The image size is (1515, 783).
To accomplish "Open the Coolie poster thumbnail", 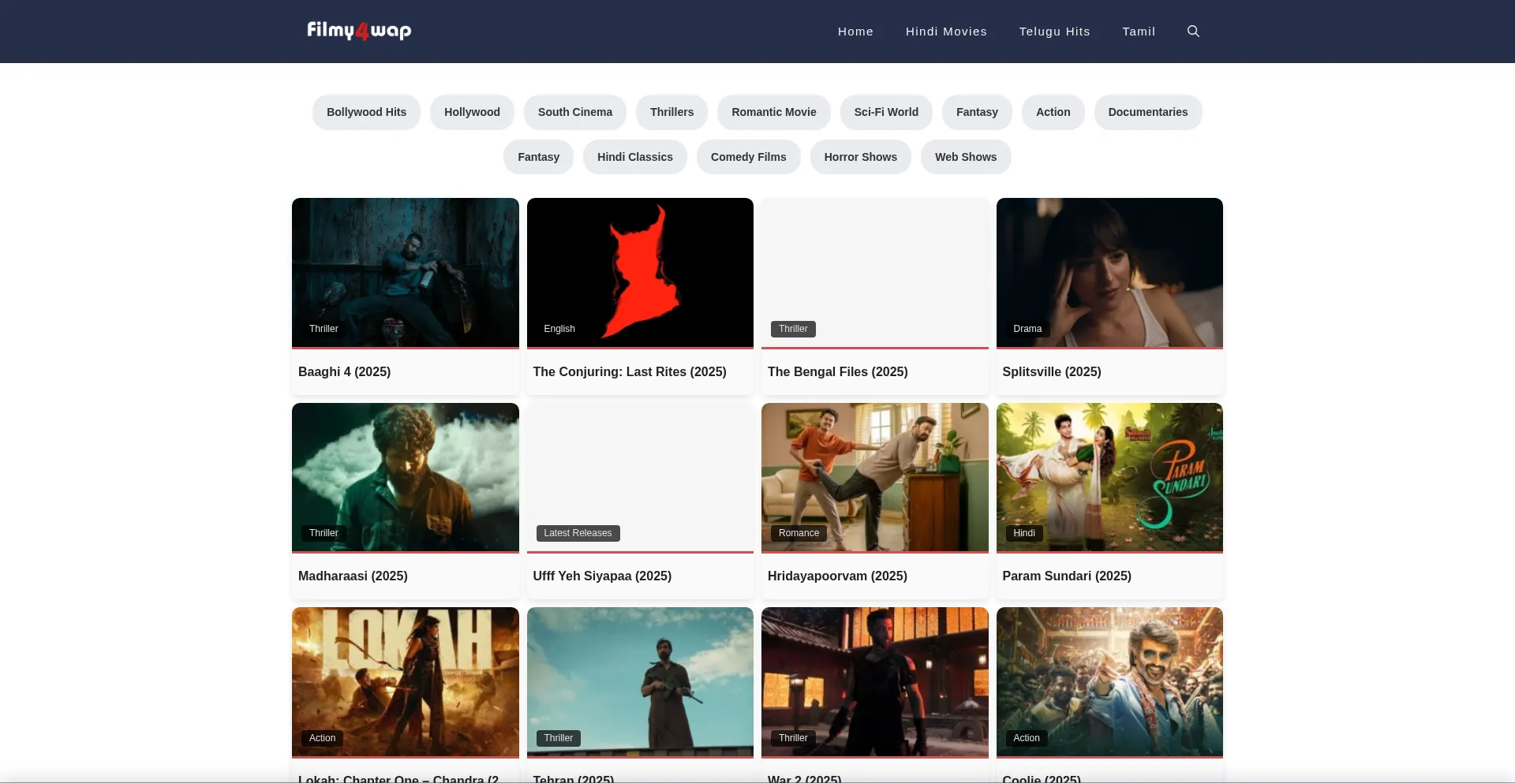I will point(1109,681).
